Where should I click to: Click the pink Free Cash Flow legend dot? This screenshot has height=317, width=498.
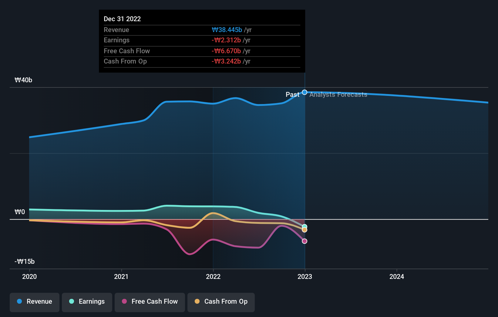click(x=124, y=301)
